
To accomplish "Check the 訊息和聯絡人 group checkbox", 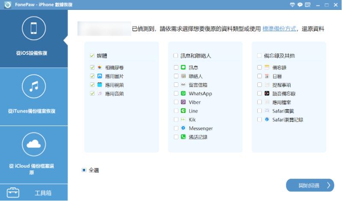I will point(176,56).
